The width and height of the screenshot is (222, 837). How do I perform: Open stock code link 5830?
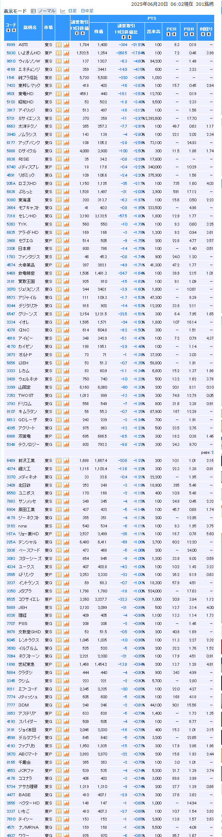point(11,53)
